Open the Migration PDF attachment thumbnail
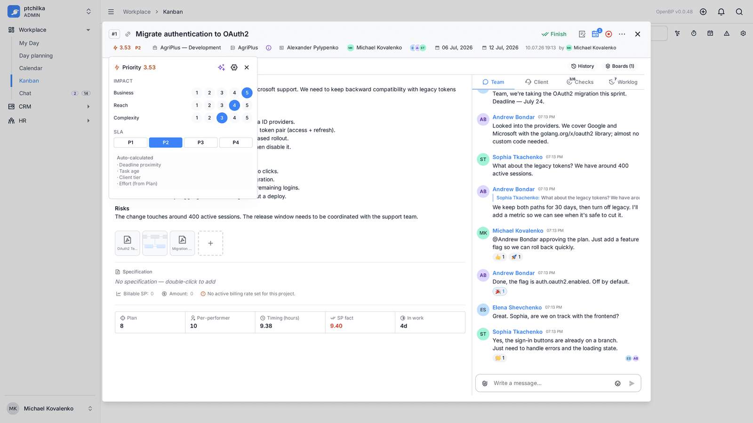753x423 pixels. [182, 243]
